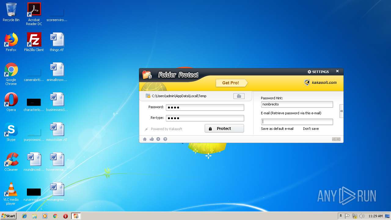
Task: Click the Get Pro! button
Action: tap(231, 83)
